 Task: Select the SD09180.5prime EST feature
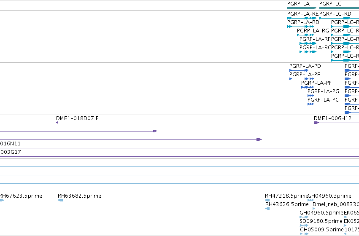click(x=304, y=225)
